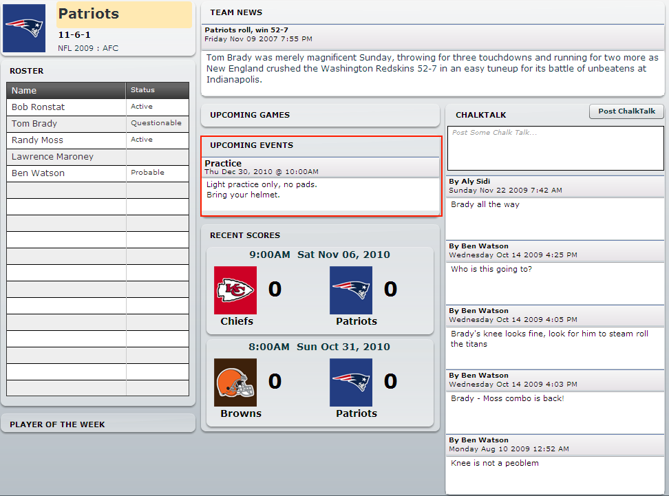Click the Browns team name label
Image resolution: width=669 pixels, height=496 pixels.
click(241, 413)
